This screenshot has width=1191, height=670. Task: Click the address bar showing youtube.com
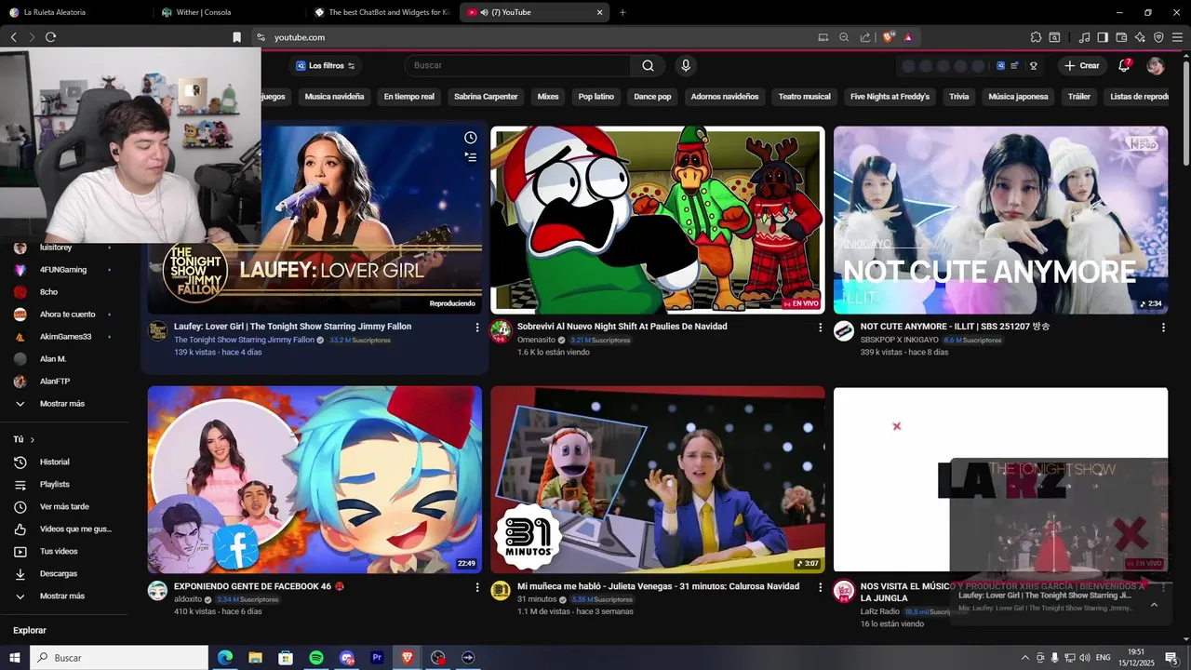[530, 37]
